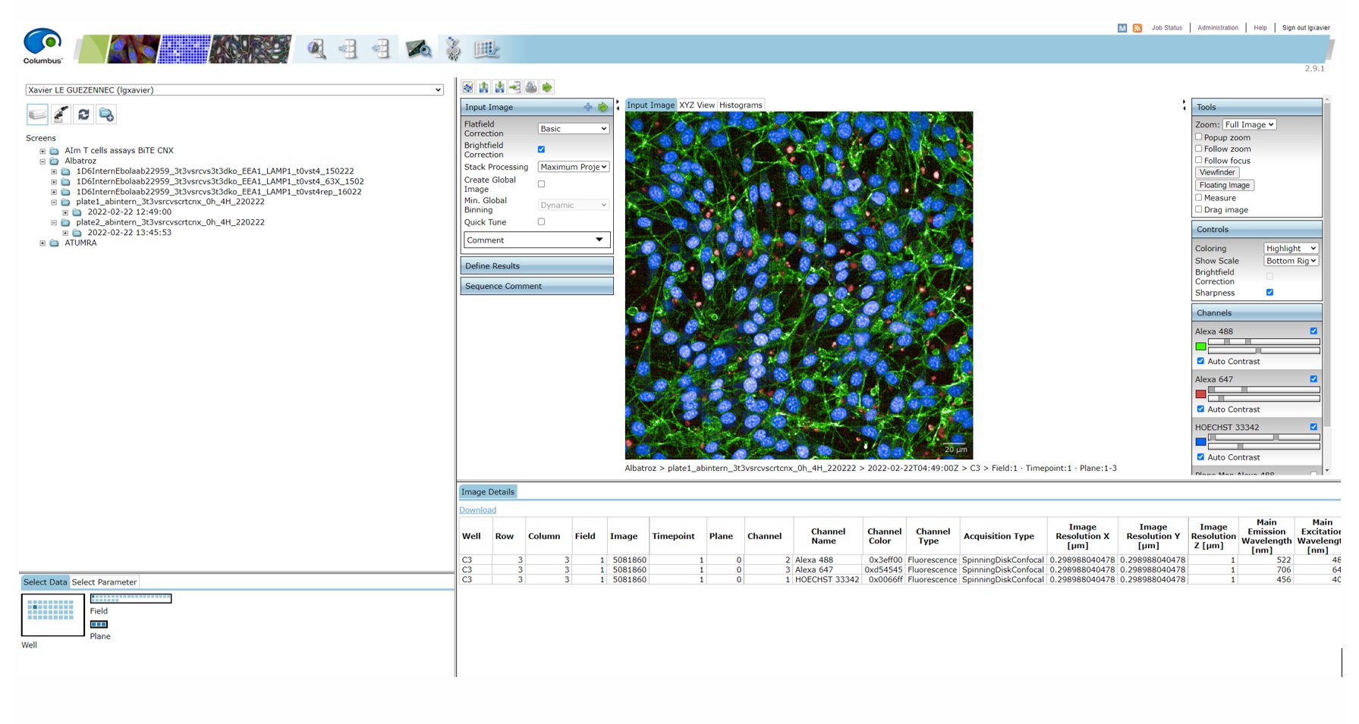This screenshot has width=1359, height=724.
Task: Click the green arrow icon in analysis toolbar
Action: click(x=547, y=87)
